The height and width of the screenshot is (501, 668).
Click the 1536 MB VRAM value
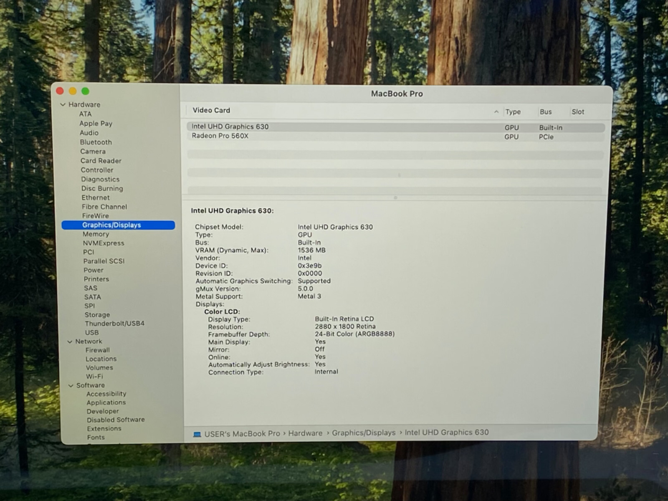(311, 250)
